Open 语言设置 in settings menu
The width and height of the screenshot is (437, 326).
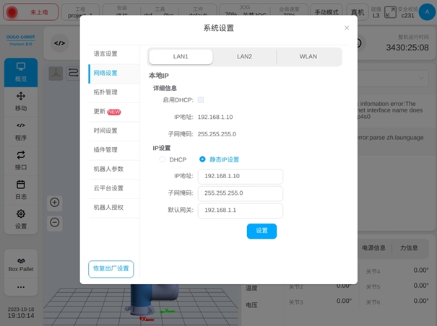pyautogui.click(x=105, y=54)
